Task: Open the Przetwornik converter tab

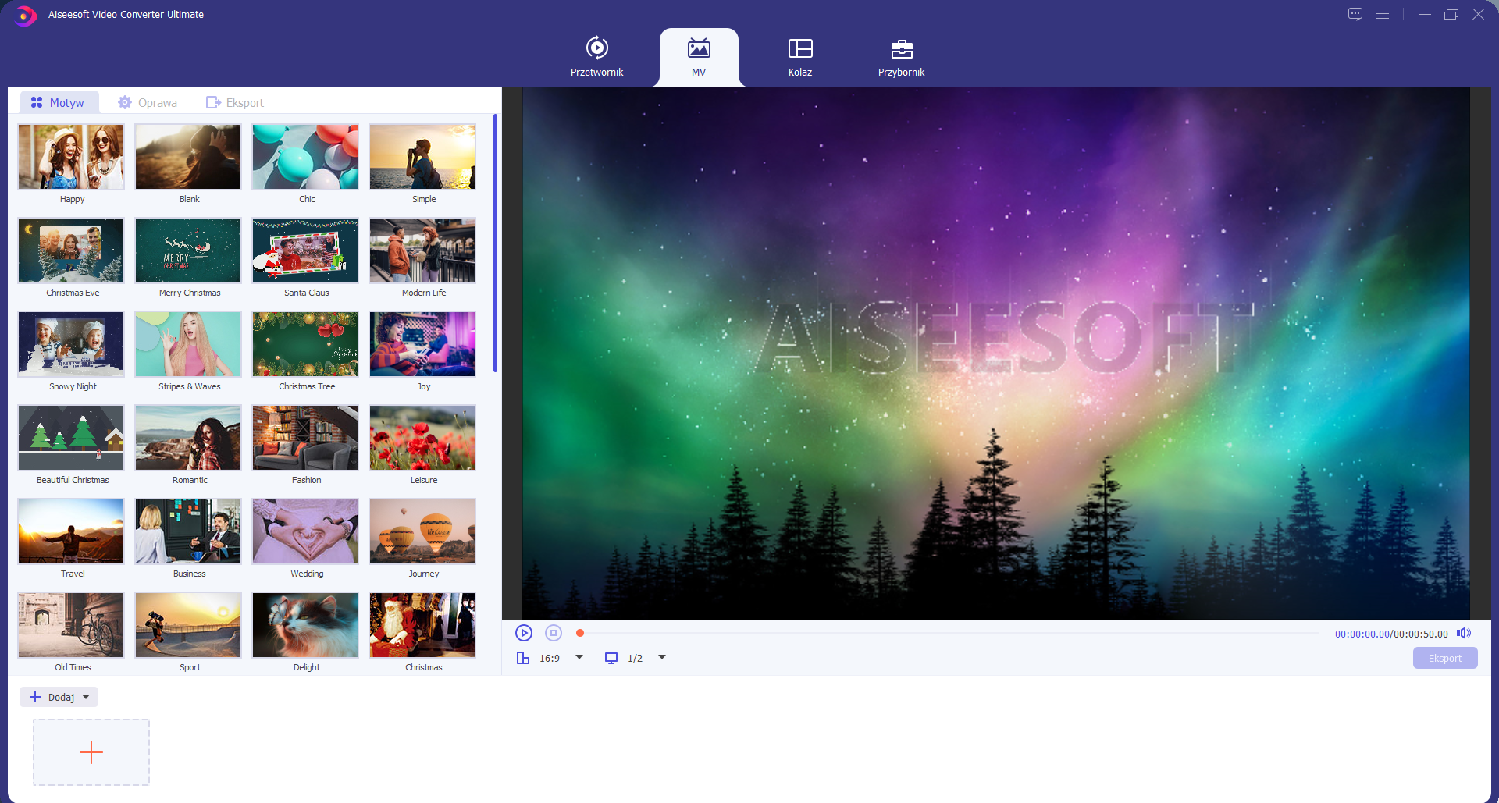Action: 596,57
